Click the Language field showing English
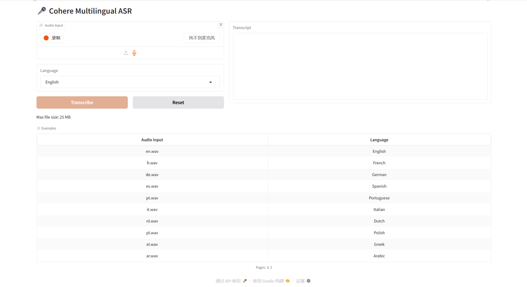 pos(125,82)
